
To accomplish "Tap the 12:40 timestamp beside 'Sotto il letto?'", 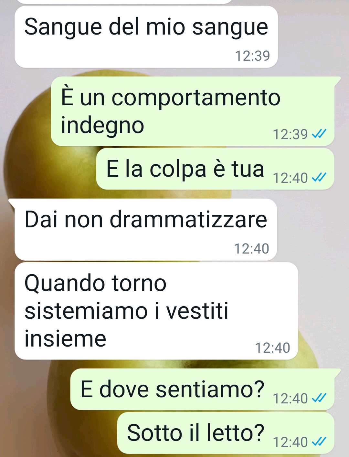I will (x=290, y=442).
